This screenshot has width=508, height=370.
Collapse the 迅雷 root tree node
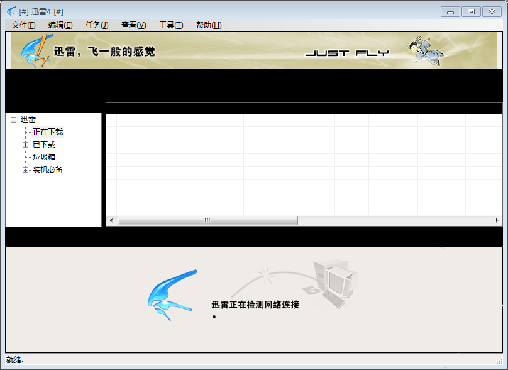[x=13, y=120]
